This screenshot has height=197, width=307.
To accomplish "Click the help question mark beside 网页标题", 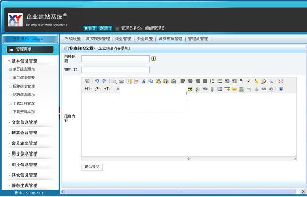I will tap(153, 59).
